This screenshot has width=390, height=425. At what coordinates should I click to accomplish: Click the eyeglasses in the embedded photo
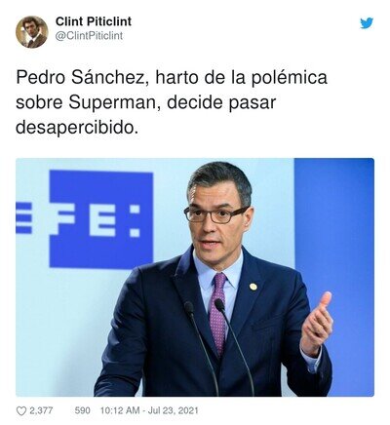point(216,214)
